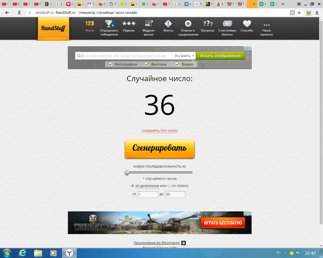Bookmark this page with the star icon

tap(299, 13)
